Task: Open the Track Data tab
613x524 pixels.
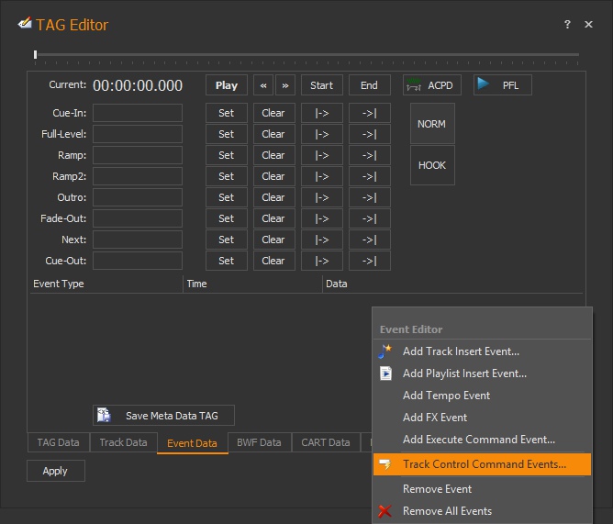Action: [x=123, y=442]
